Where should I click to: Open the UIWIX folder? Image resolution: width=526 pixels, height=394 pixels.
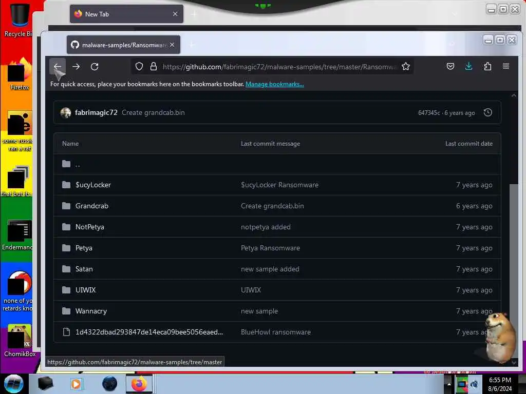click(85, 290)
